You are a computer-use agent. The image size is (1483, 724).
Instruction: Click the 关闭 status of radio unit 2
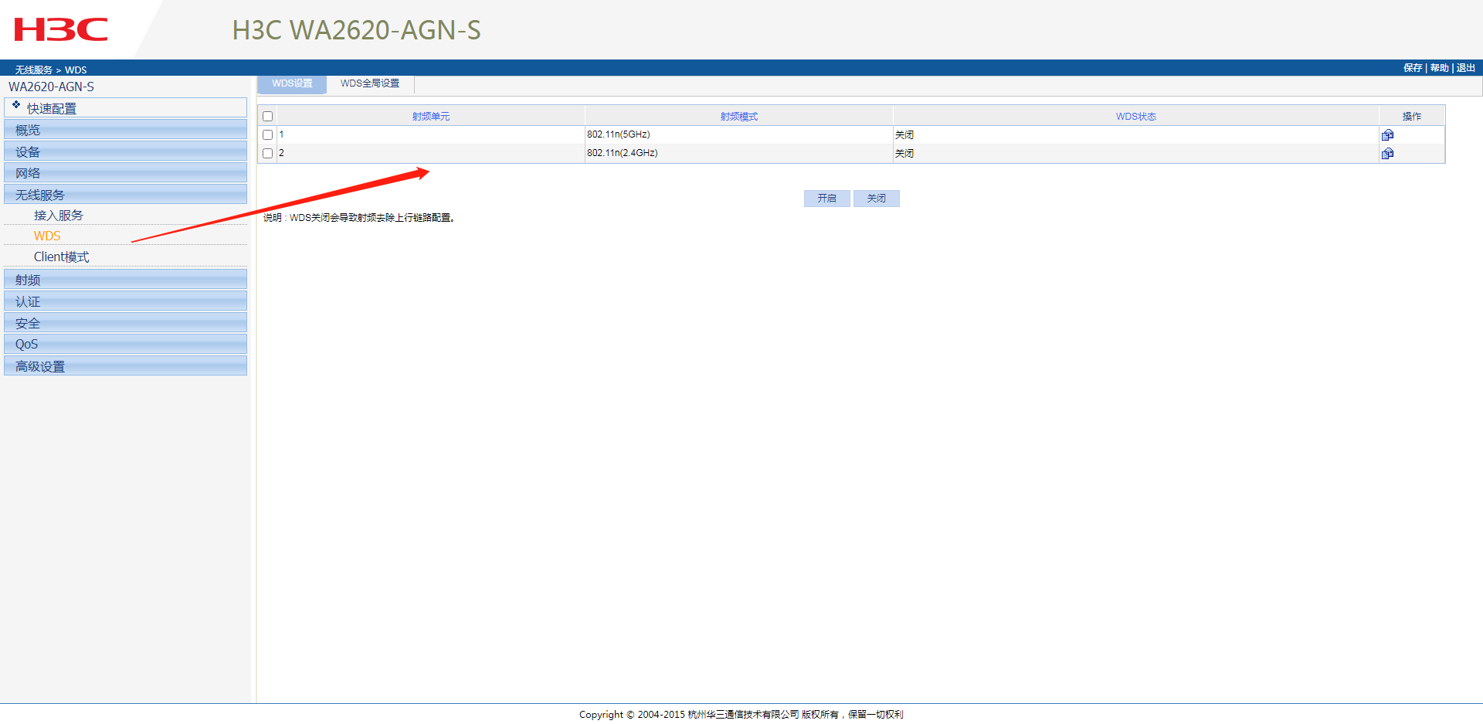[x=904, y=153]
